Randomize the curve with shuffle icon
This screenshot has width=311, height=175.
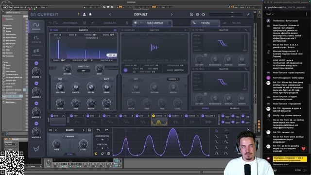click(51, 130)
